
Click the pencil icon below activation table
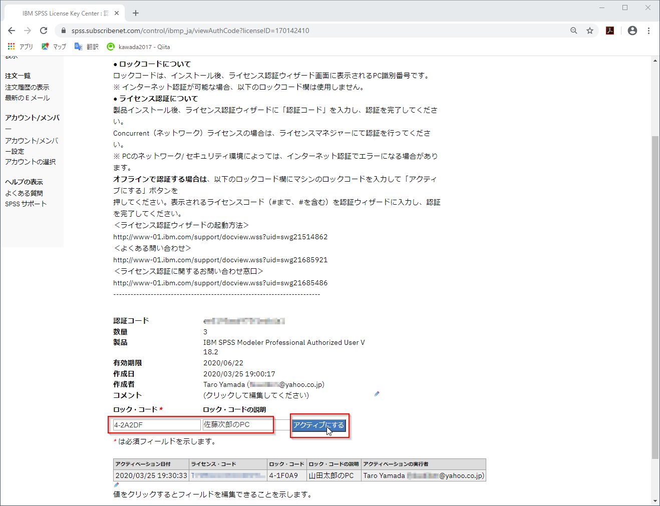[x=116, y=484]
